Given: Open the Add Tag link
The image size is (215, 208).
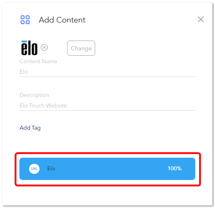Looking at the screenshot, I should [x=30, y=128].
